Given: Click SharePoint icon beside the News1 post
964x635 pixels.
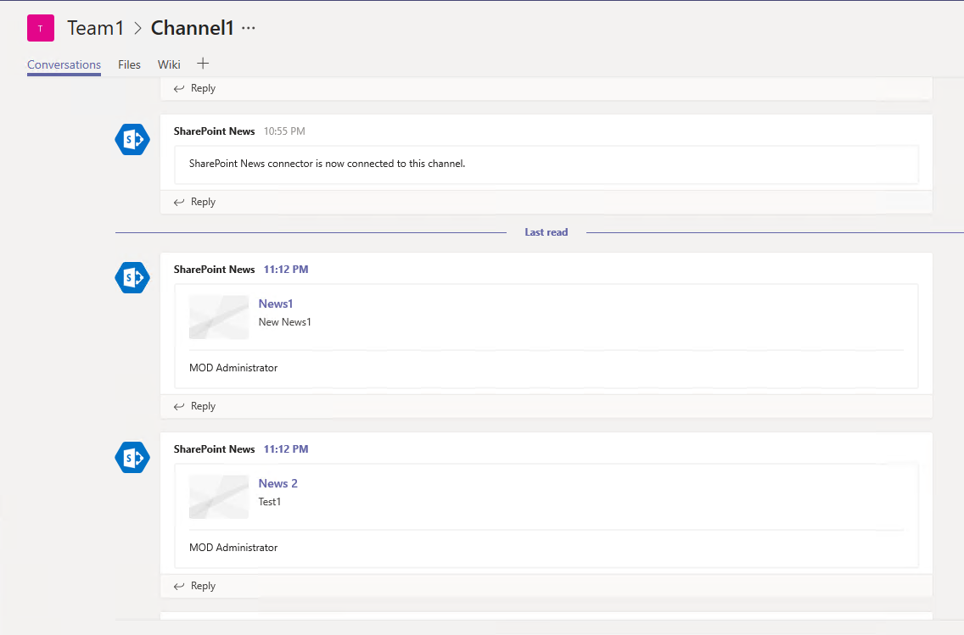Looking at the screenshot, I should pyautogui.click(x=132, y=277).
